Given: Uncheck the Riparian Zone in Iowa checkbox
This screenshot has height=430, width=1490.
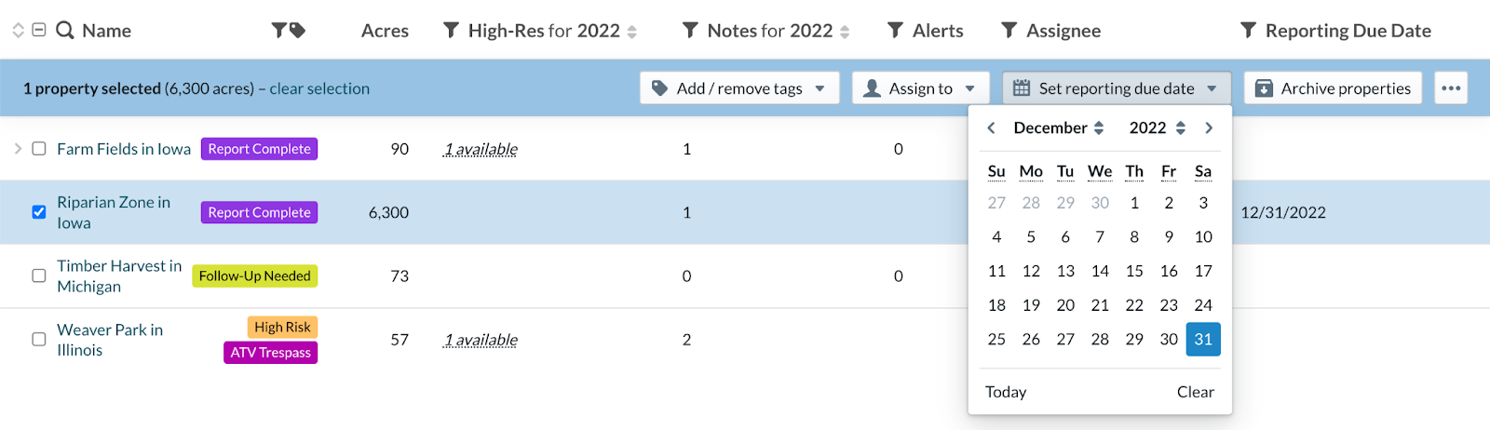Looking at the screenshot, I should (39, 212).
